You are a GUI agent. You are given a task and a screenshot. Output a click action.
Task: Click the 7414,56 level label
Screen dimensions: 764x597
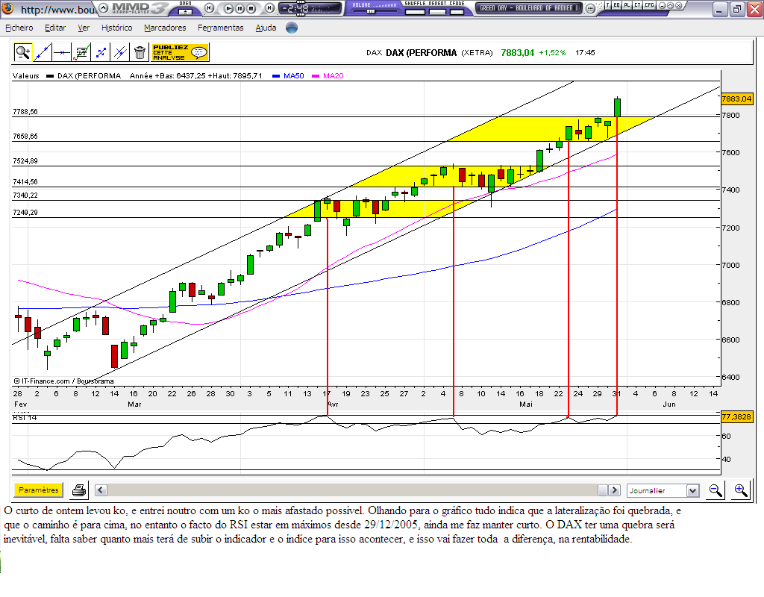tap(25, 182)
